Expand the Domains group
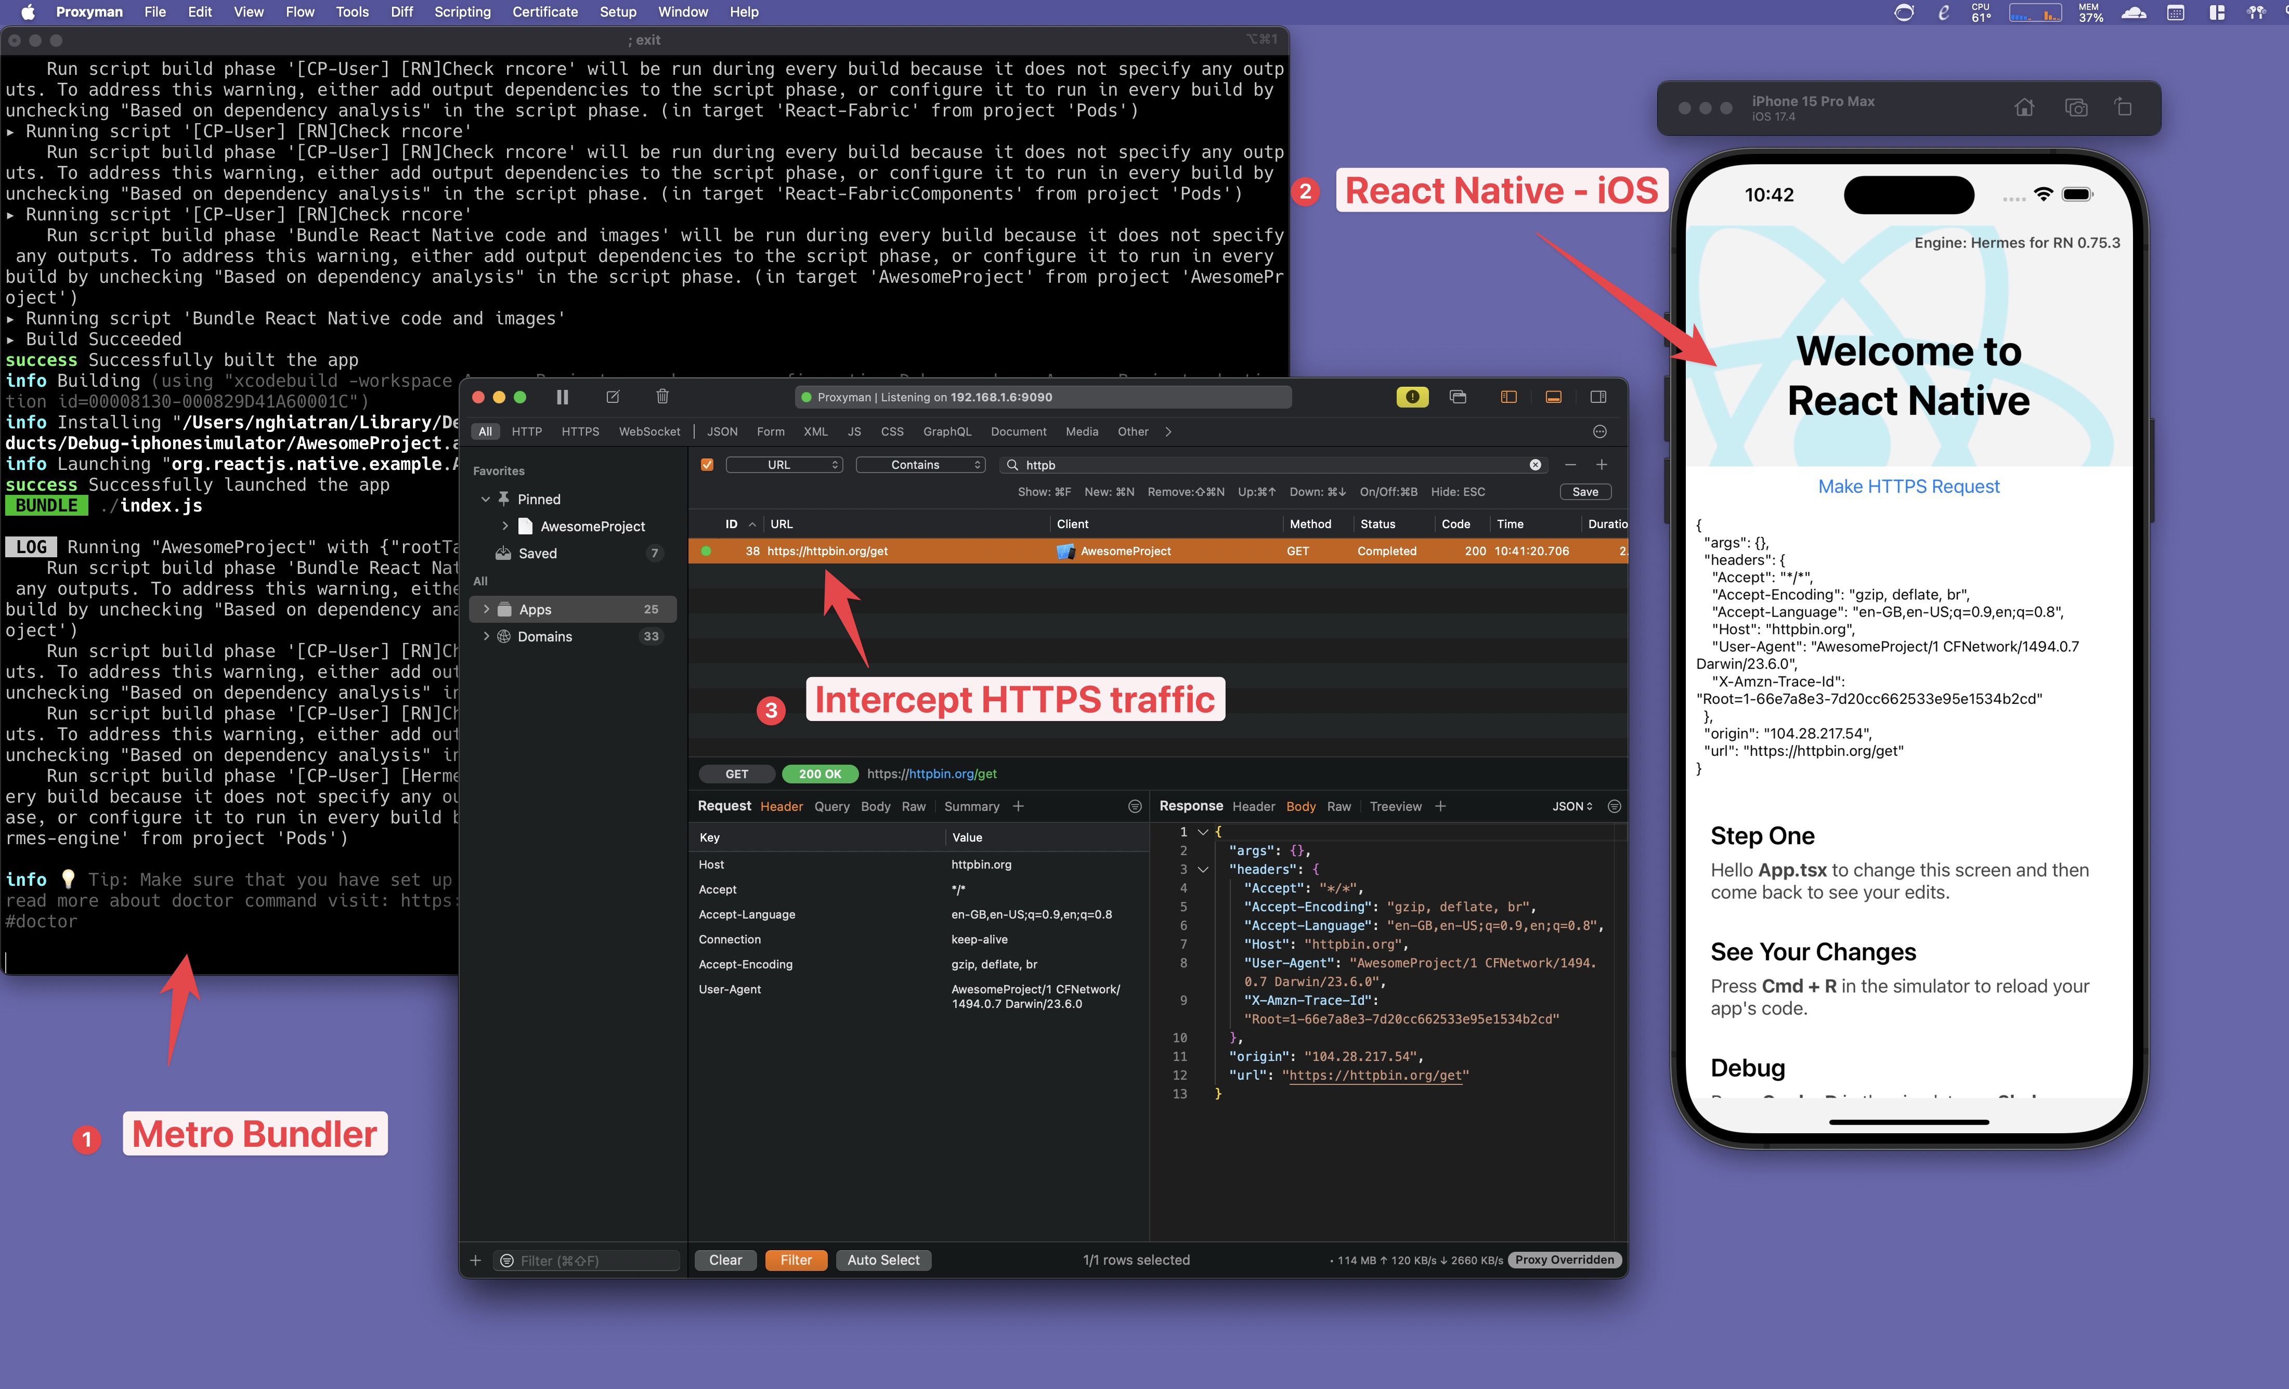Image resolution: width=2289 pixels, height=1389 pixels. click(x=486, y=636)
